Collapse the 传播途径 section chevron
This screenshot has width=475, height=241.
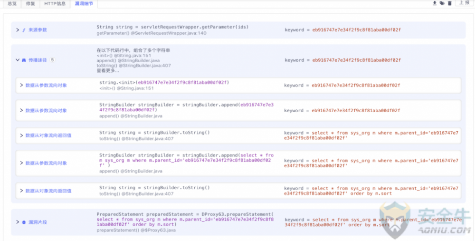click(18, 60)
